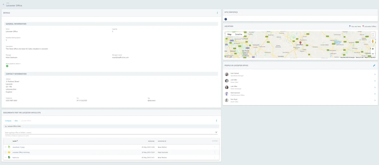Open actions menu for download (1).png
Image resolution: width=379 pixels, height=165 pixels.
click(x=214, y=147)
